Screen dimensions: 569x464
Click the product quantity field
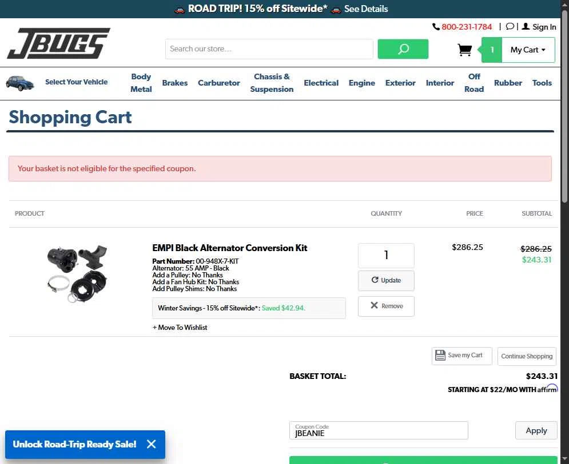[386, 255]
